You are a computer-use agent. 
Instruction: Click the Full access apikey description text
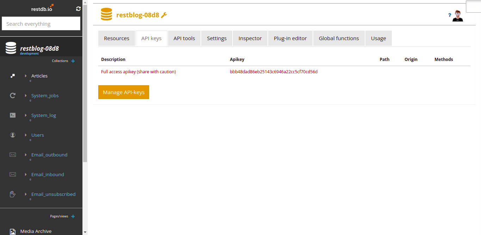click(138, 72)
